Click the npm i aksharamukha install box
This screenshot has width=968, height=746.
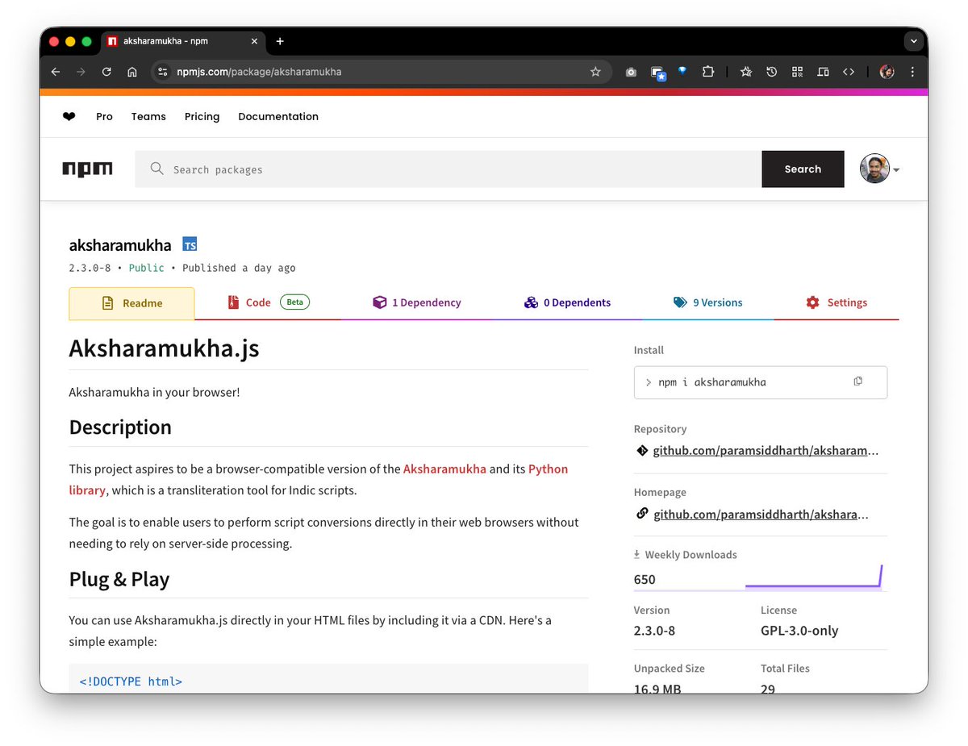click(x=761, y=382)
